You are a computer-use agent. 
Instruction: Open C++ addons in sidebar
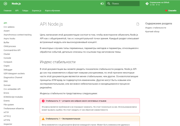[9, 27]
